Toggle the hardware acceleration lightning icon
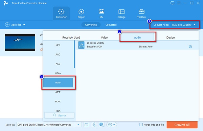Image resolution: width=203 pixels, height=131 pixels. point(94,125)
